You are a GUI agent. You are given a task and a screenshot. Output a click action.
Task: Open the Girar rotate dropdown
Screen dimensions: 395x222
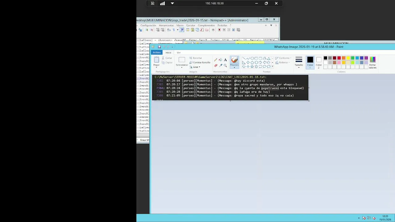pos(195,67)
